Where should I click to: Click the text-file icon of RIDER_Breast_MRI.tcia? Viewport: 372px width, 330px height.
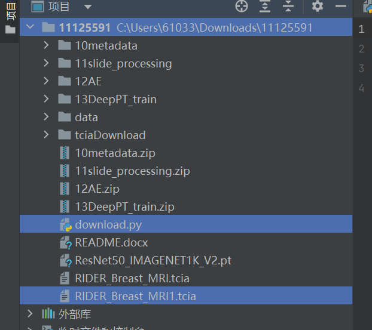(x=65, y=278)
